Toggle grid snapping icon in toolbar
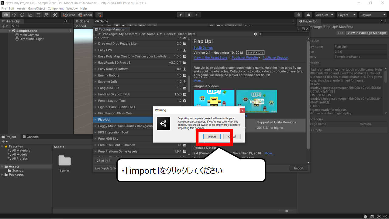389x219 pixels. [x=99, y=15]
